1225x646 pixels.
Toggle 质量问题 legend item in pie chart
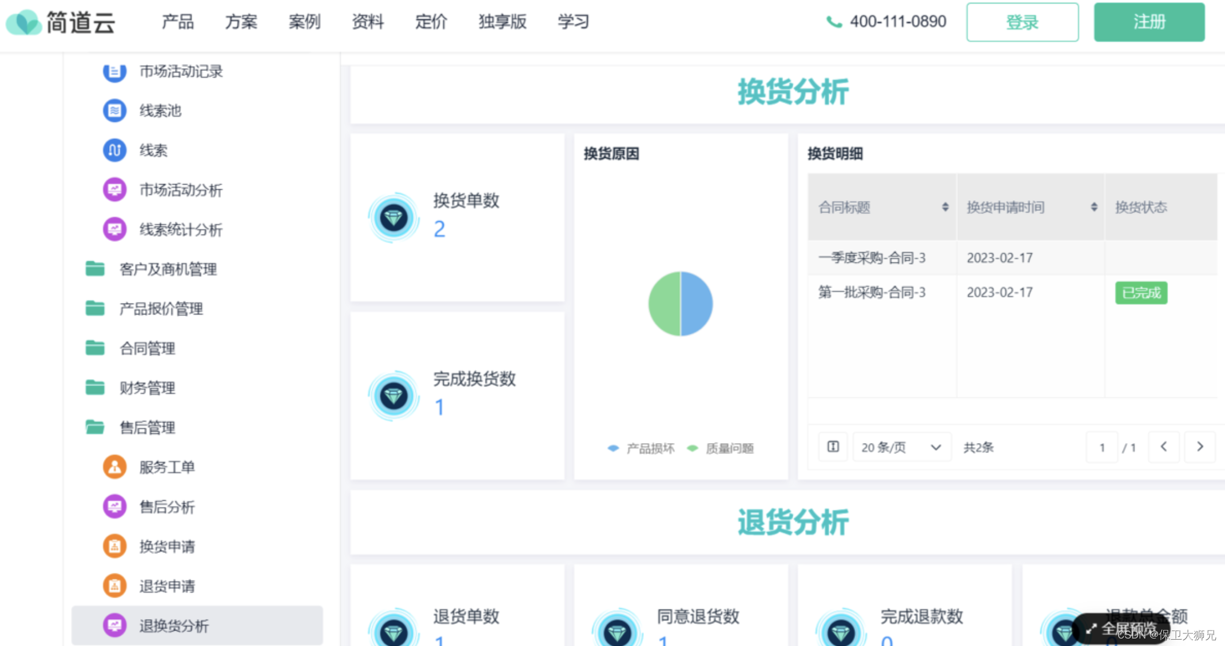tap(721, 448)
